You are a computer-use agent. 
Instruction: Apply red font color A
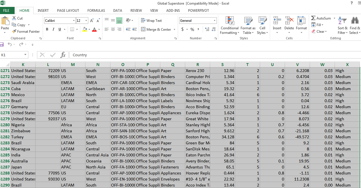[x=94, y=29]
